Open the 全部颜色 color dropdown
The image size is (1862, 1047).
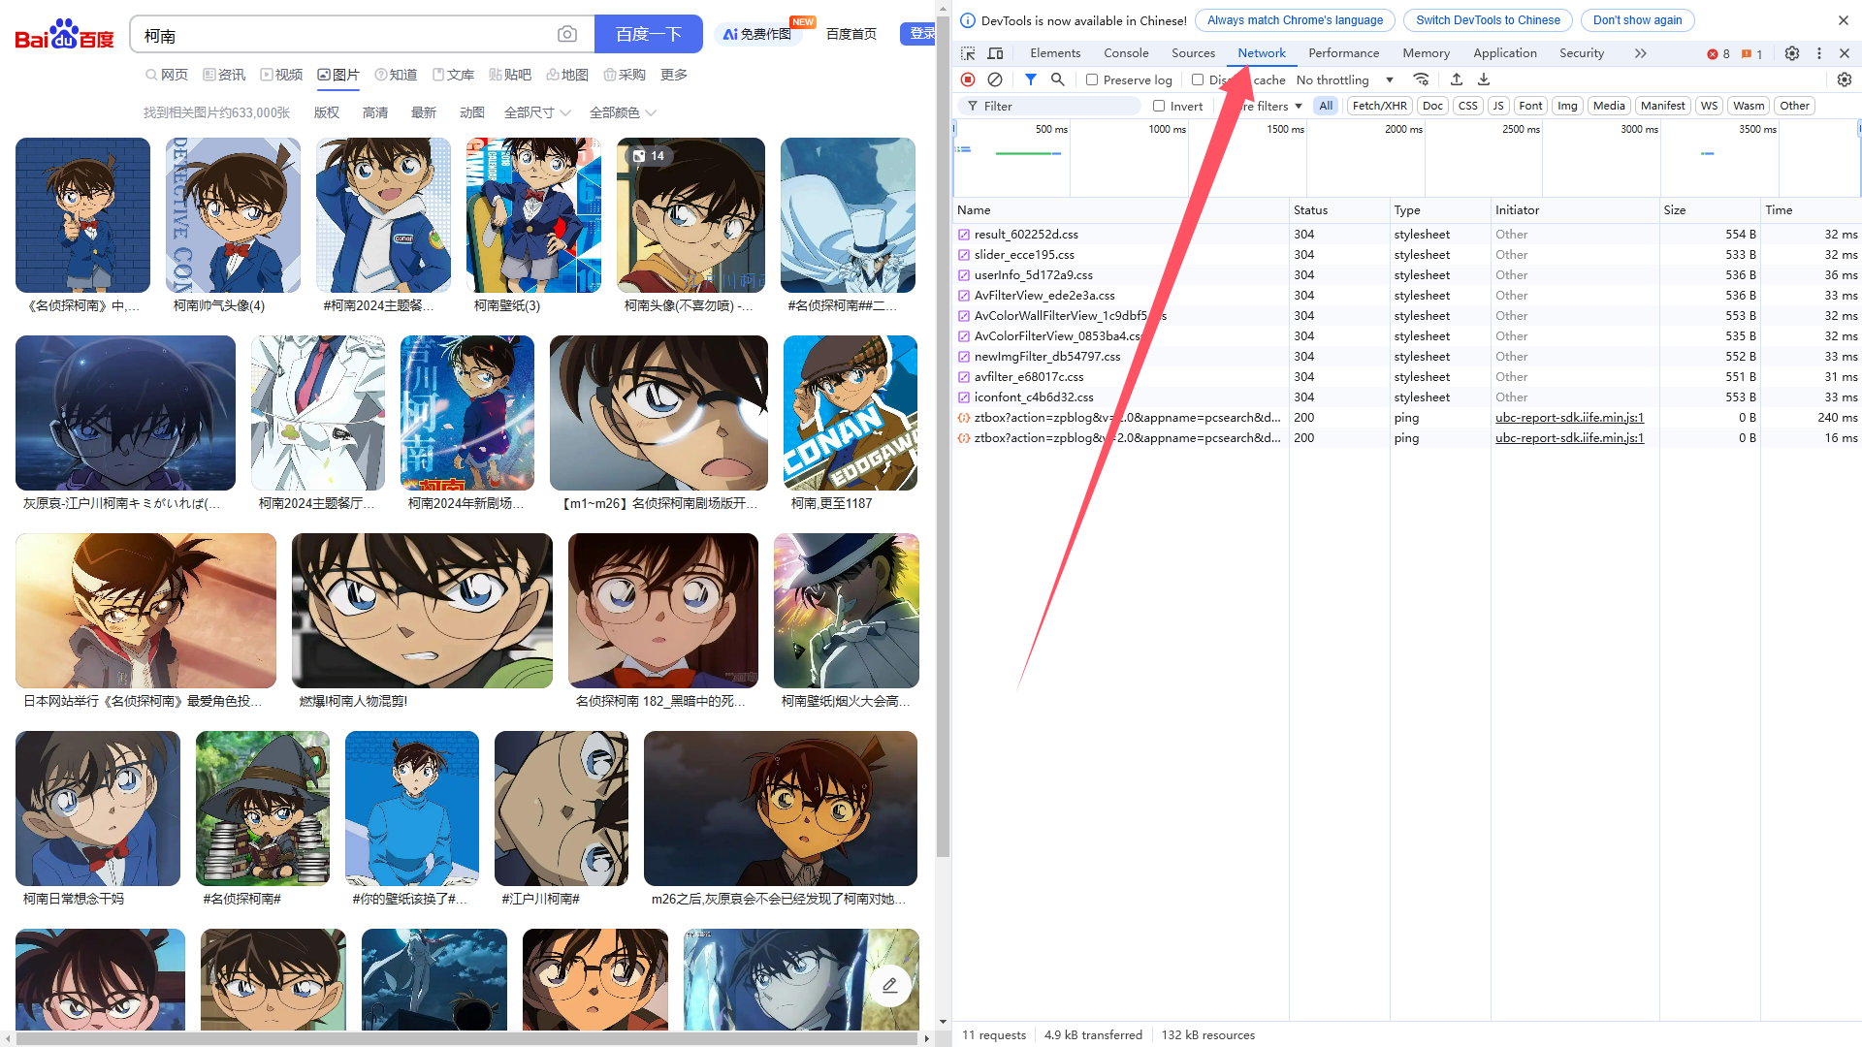623,112
